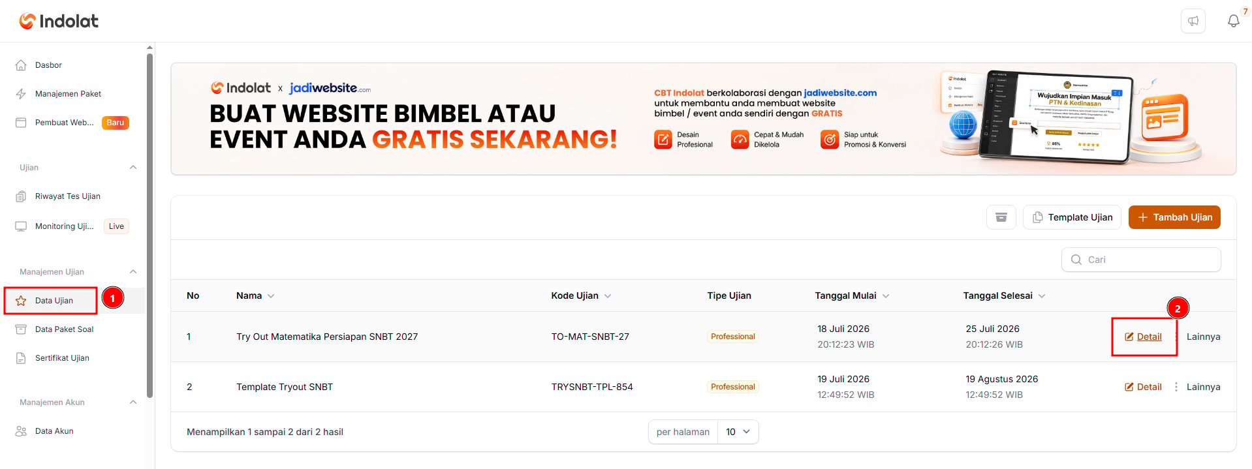Click the Manajemen Paket lightning icon

21,94
